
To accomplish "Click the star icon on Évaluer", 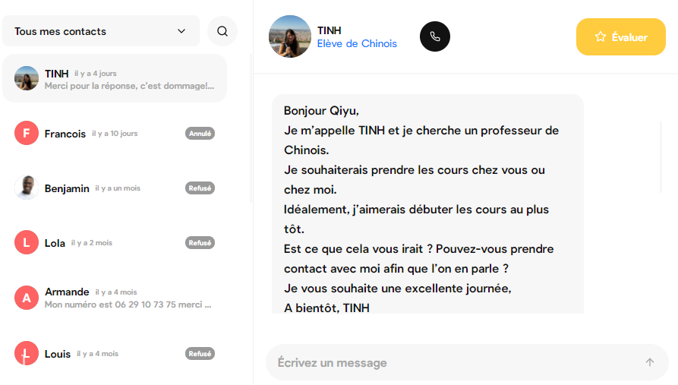I will [600, 36].
